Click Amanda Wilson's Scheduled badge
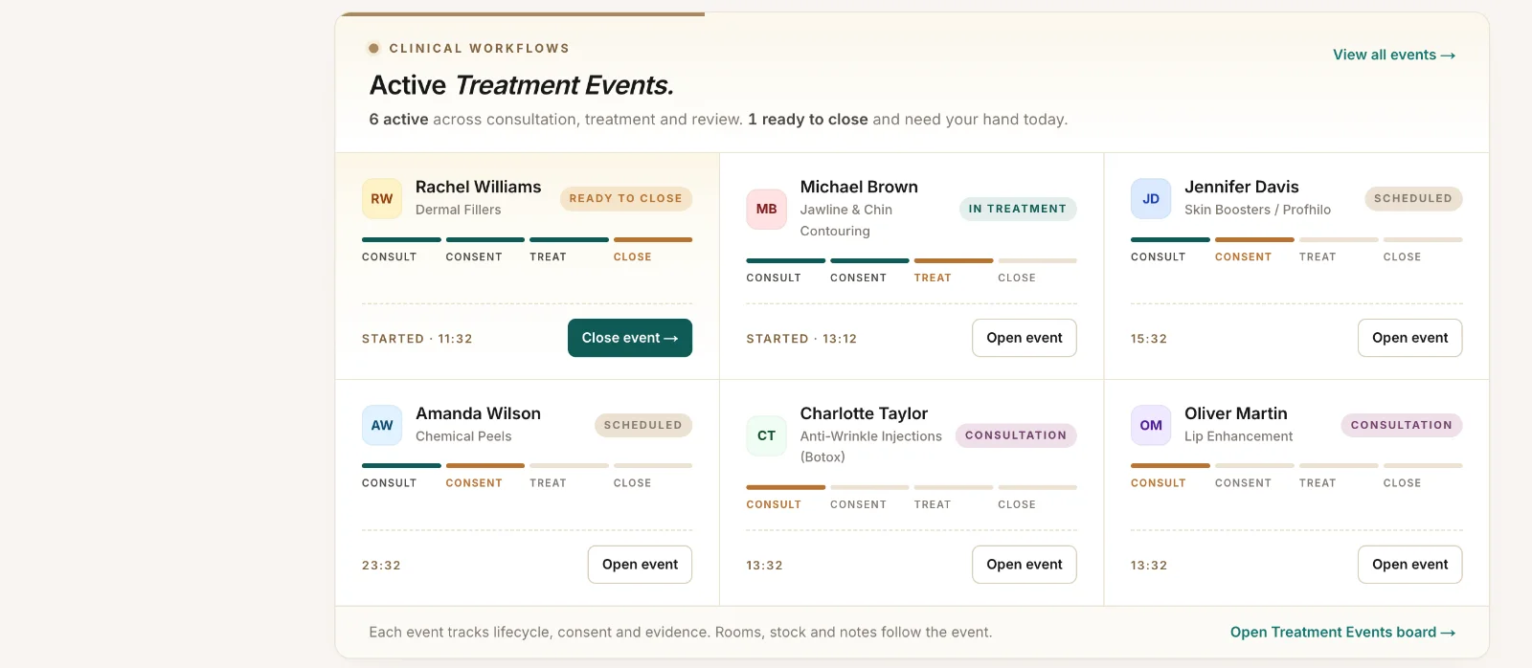Image resolution: width=1532 pixels, height=668 pixels. tap(643, 425)
